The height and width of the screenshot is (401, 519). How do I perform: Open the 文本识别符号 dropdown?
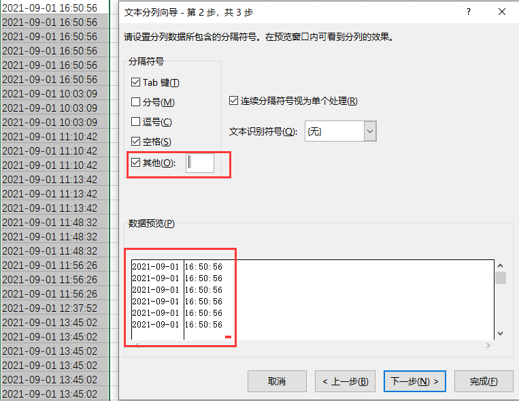tap(370, 131)
